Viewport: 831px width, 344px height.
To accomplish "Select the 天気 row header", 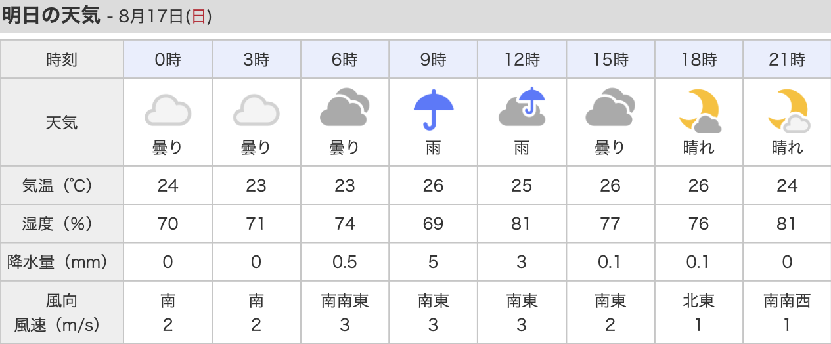I will [62, 122].
